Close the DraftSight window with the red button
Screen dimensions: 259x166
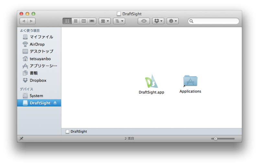(21, 14)
